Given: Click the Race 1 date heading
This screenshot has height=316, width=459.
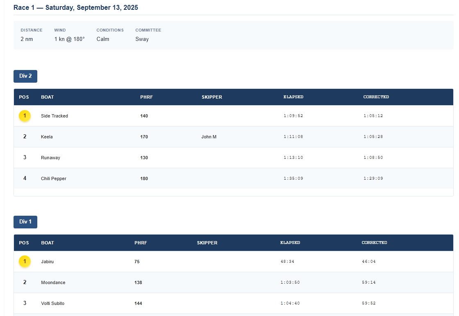Looking at the screenshot, I should 76,8.
